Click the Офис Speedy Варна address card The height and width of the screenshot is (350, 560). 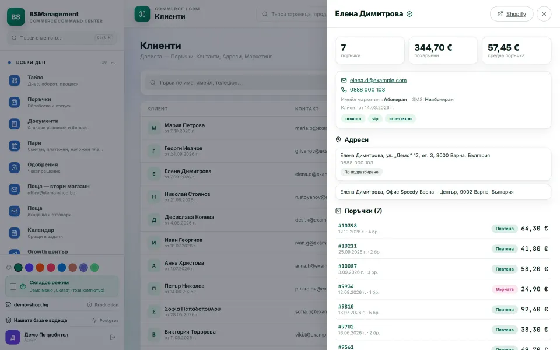point(443,192)
